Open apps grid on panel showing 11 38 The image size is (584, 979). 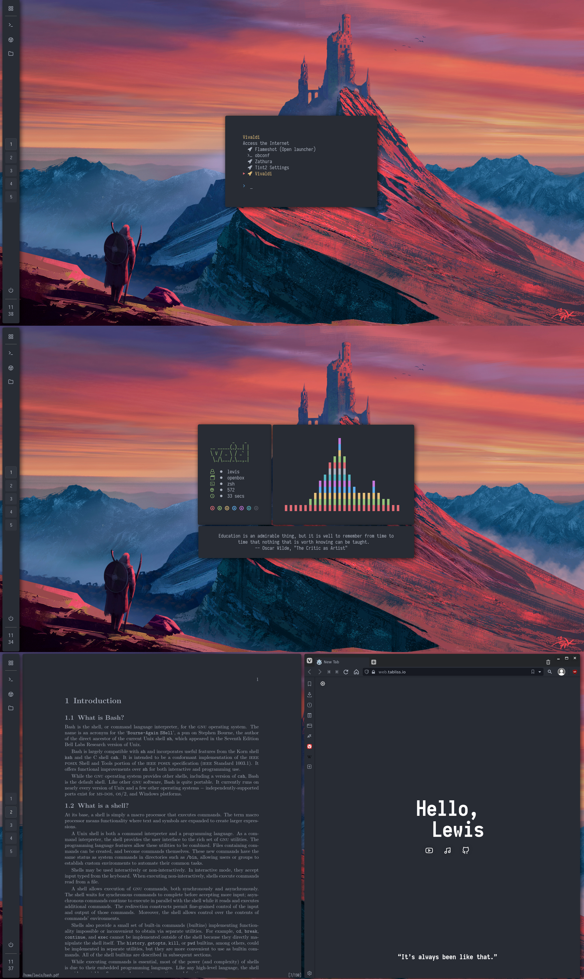point(11,8)
